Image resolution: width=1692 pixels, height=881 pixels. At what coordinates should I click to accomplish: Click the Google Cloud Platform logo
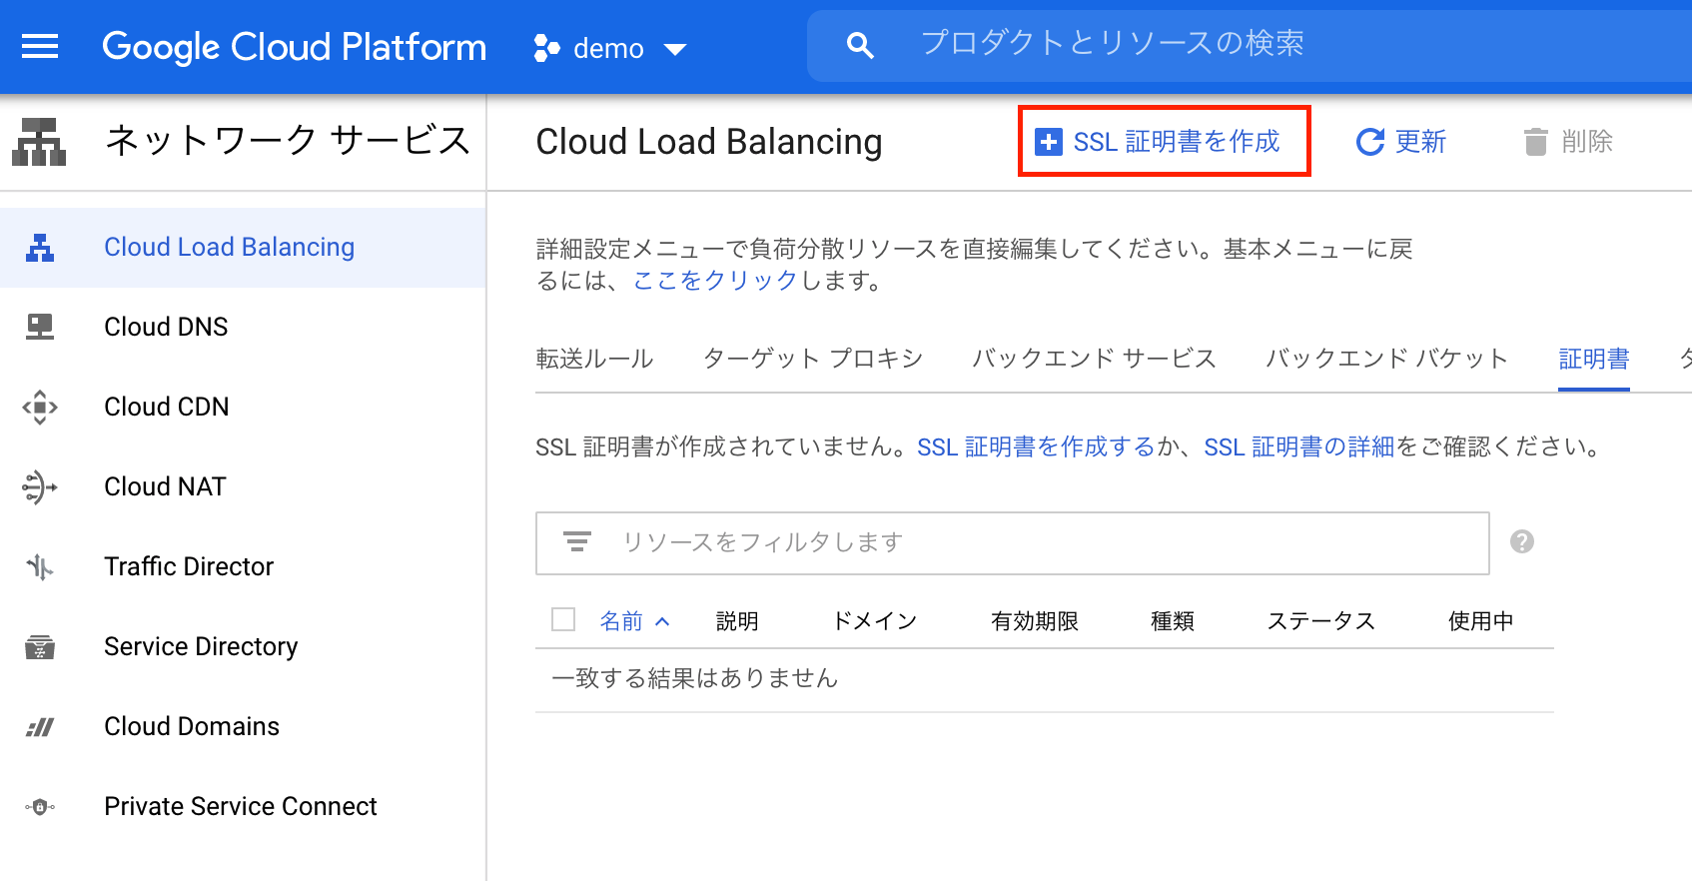(x=295, y=47)
